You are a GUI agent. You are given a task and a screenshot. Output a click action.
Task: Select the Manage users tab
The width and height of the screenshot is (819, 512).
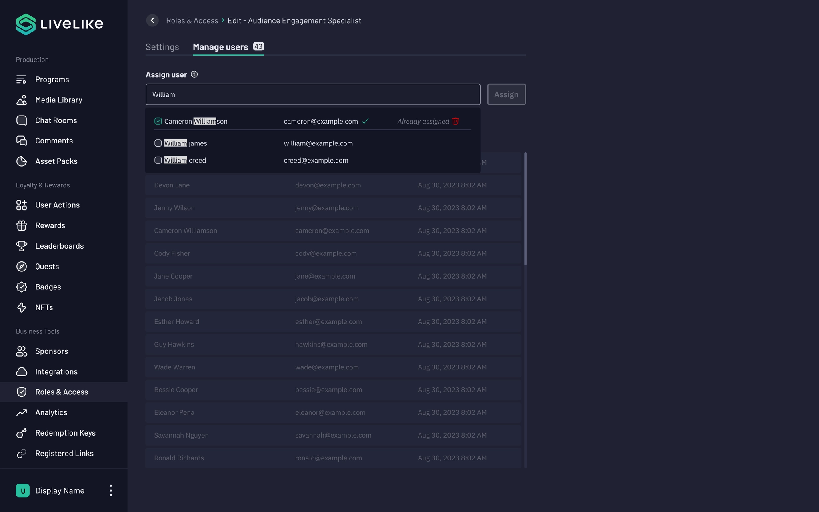click(228, 47)
